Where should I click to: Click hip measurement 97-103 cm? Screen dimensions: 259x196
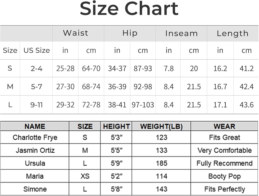pyautogui.click(x=143, y=105)
